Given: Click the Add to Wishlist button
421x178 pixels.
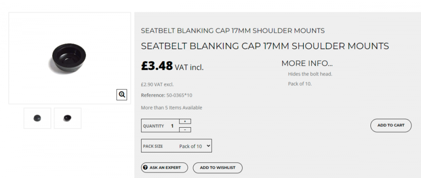Looking at the screenshot, I should point(217,168).
